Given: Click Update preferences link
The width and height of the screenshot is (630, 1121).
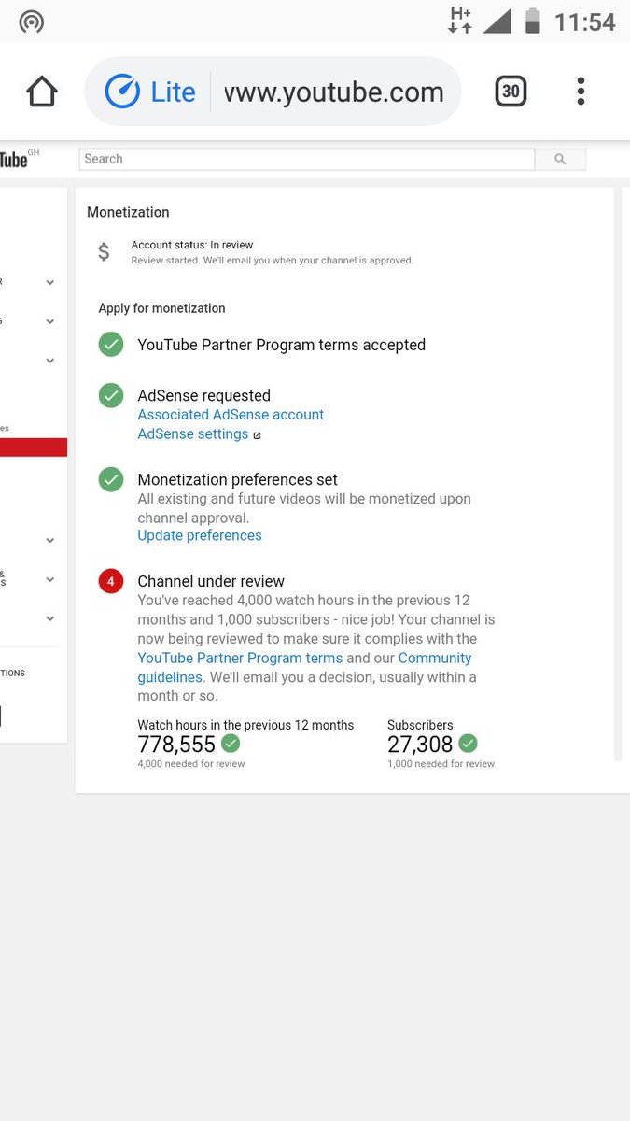Looking at the screenshot, I should [200, 535].
